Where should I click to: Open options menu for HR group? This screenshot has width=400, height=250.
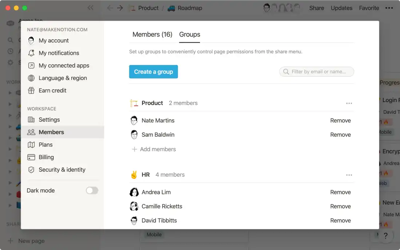349,174
